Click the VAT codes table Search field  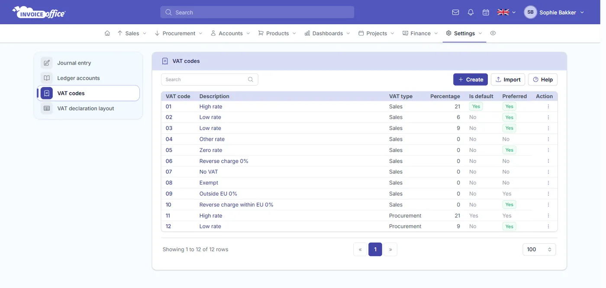pos(210,80)
